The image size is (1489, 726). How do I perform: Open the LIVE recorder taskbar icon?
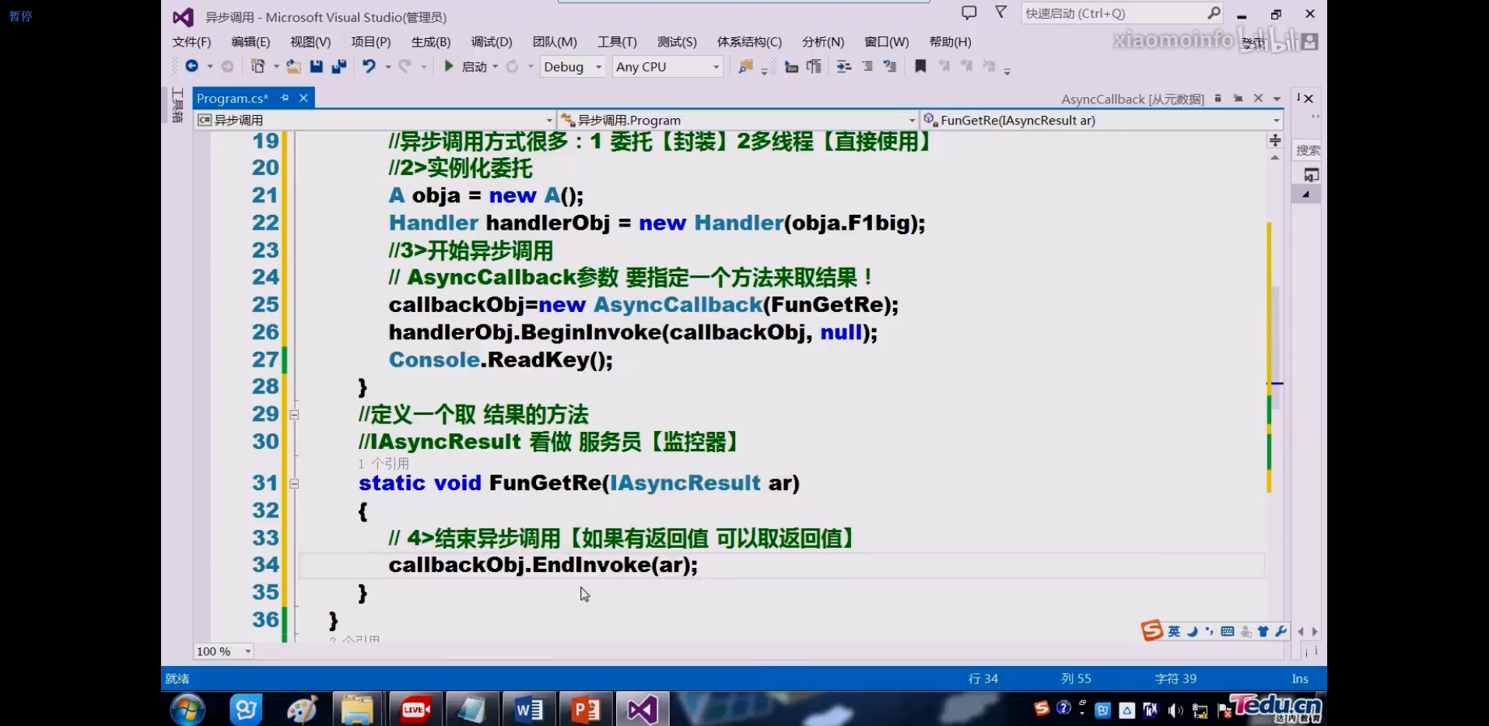415,710
